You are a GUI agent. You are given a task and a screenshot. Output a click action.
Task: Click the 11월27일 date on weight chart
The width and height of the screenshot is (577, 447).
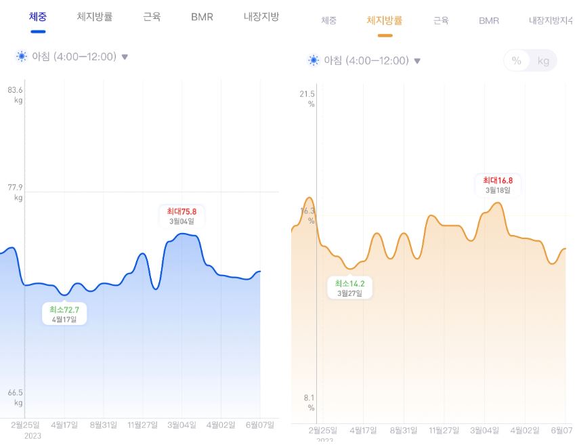click(142, 425)
